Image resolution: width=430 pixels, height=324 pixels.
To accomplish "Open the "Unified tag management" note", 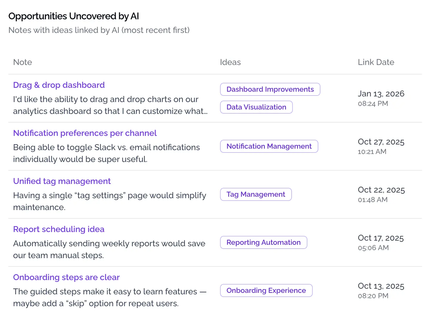I will [x=62, y=181].
